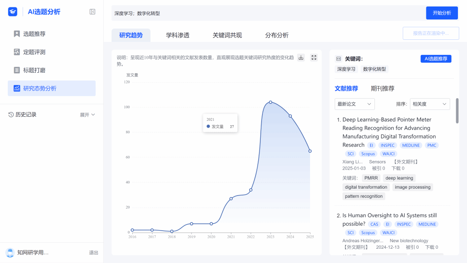
Task: Click the fullscreen chart icon
Action: coord(314,58)
